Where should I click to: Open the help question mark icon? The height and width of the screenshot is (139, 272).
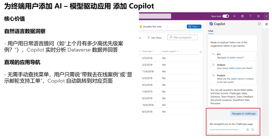(x=250, y=16)
